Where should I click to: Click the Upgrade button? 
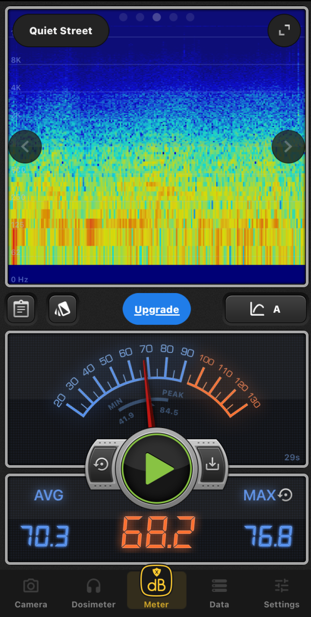157,309
